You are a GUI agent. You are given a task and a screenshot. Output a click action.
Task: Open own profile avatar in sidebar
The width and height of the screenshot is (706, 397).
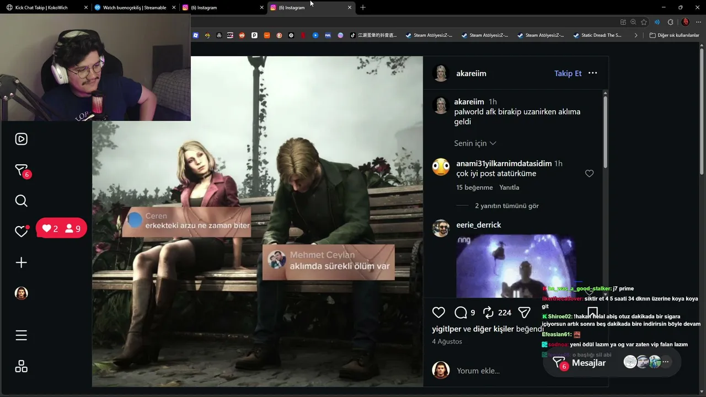(x=21, y=293)
